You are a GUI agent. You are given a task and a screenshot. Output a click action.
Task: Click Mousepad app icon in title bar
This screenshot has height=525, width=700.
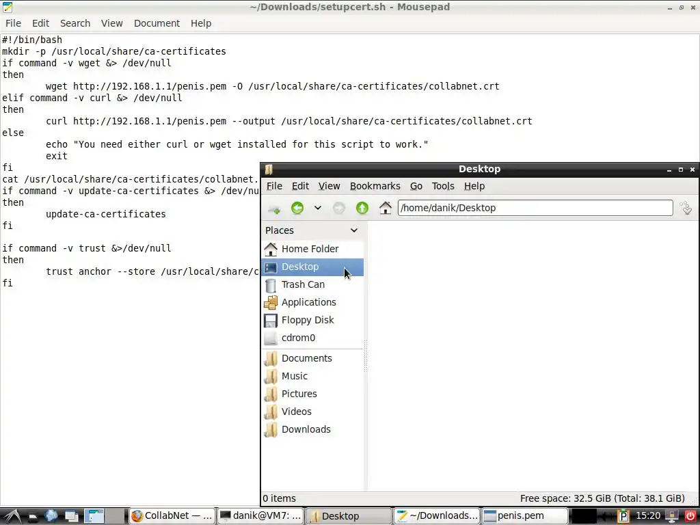point(7,7)
